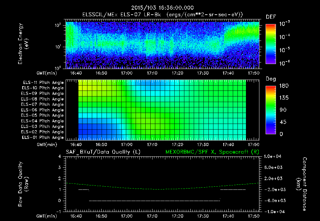The height and width of the screenshot is (221, 320).
Task: Click the 6.0e+03 right axis tick label
Action: click(x=273, y=167)
